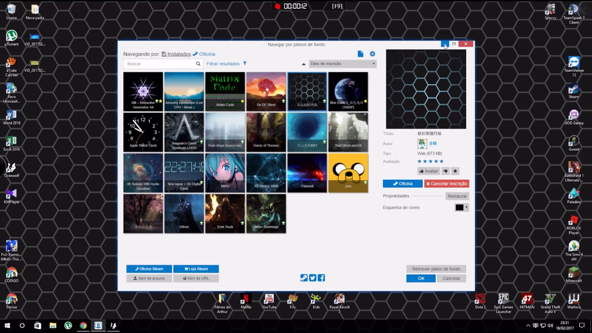Open the settings gear in Wallpaper Engine
Image resolution: width=592 pixels, height=333 pixels.
(372, 54)
